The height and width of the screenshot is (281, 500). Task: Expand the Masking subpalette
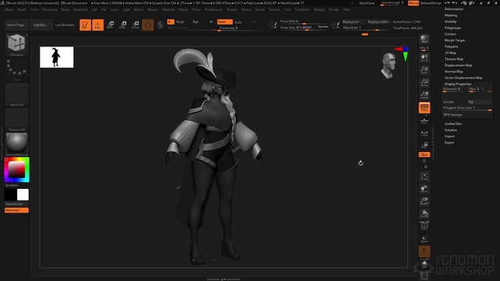(451, 15)
